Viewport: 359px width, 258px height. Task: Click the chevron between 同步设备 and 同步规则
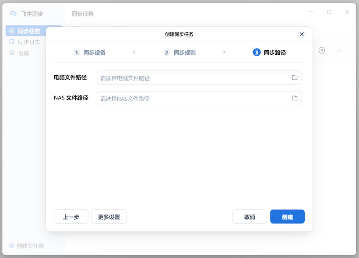tap(134, 52)
